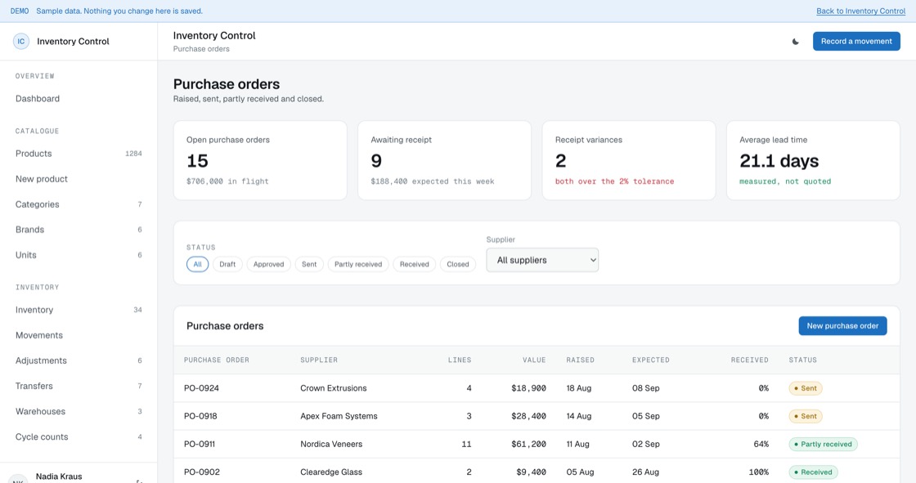Click the New purchase order button
Screen dimensions: 916x483
842,326
